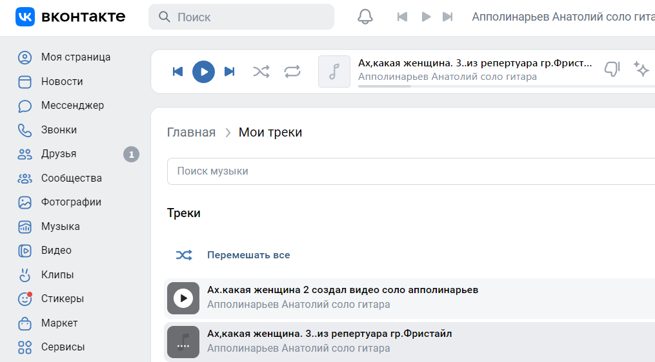
Task: Click the Стикеры smiley icon
Action: click(x=25, y=299)
